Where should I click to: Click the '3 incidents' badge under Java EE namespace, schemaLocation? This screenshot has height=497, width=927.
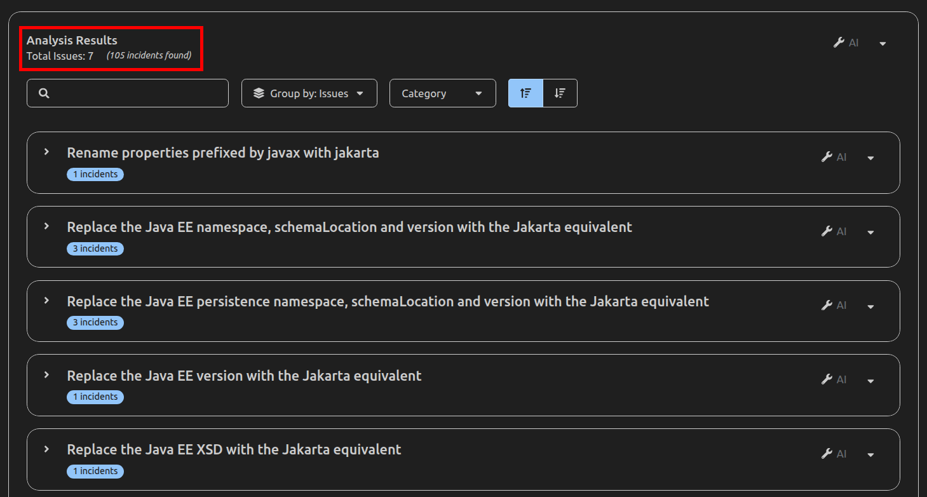(95, 248)
